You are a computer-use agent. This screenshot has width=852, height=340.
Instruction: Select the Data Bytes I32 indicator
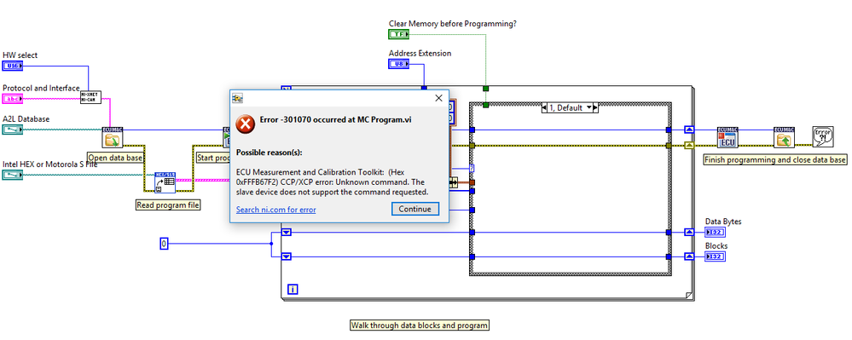click(715, 233)
